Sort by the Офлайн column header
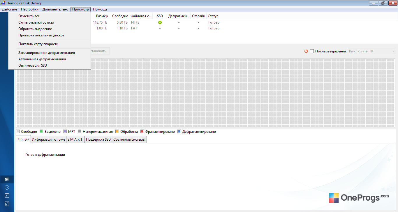The image size is (398, 212). 198,16
